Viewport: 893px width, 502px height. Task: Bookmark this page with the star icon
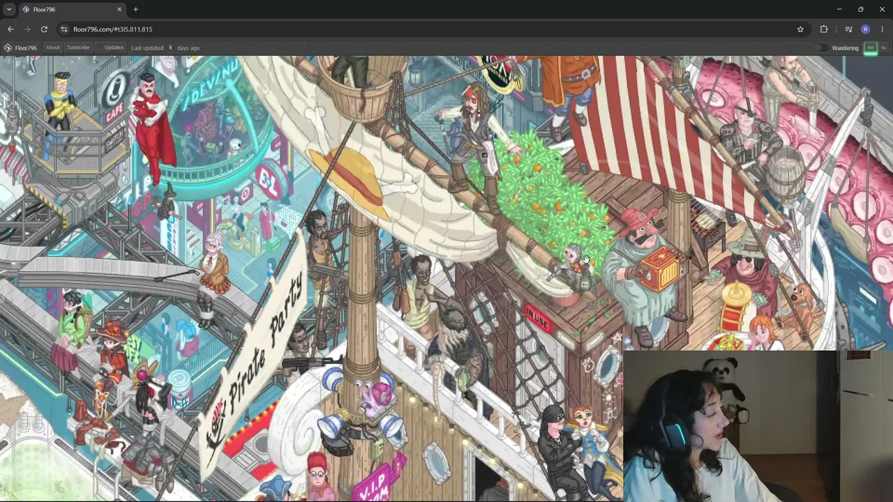(800, 29)
